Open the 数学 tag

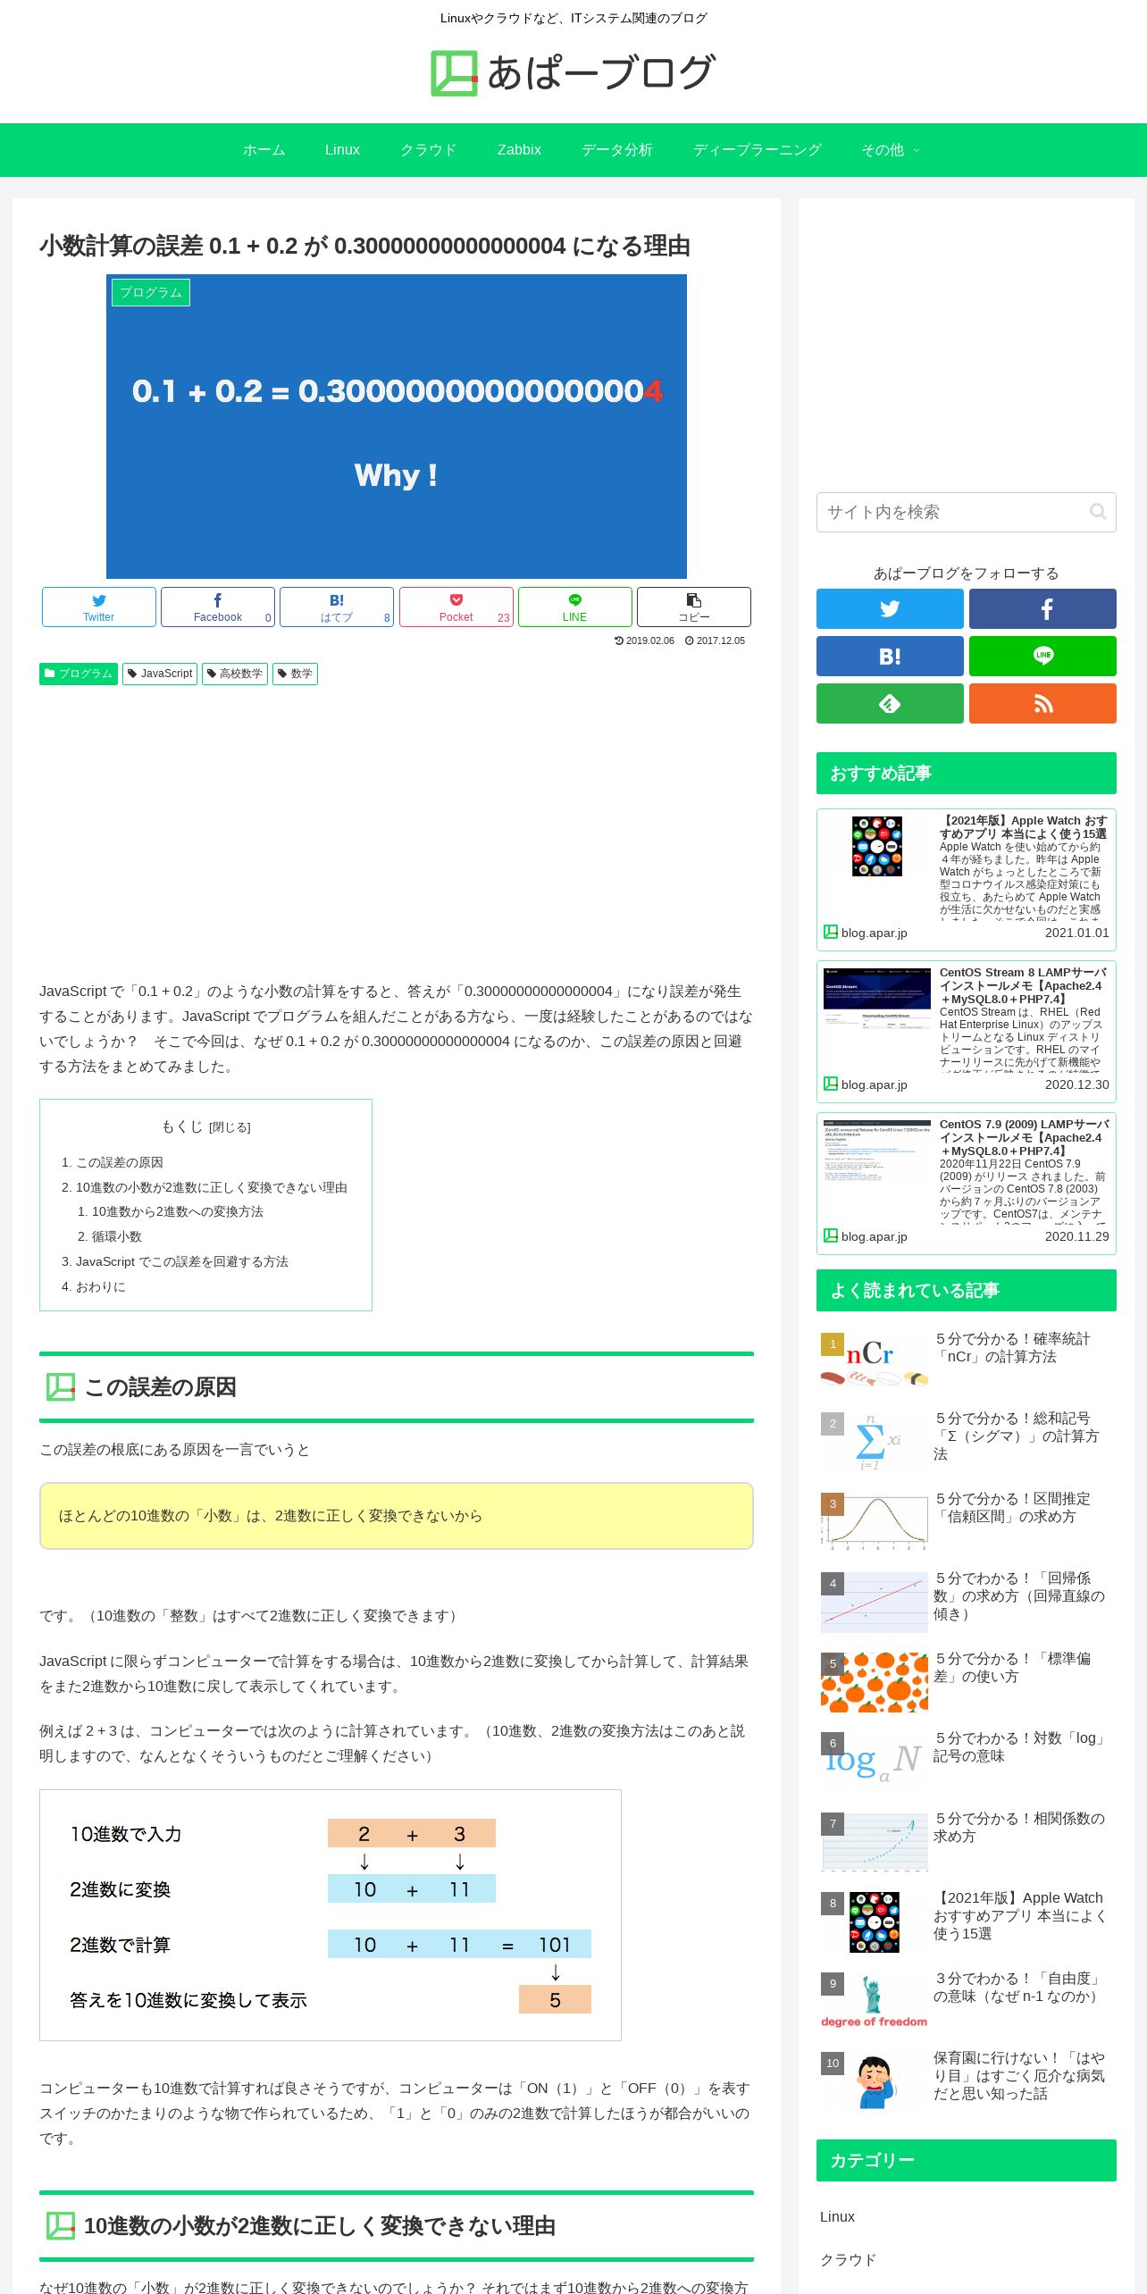pyautogui.click(x=295, y=674)
